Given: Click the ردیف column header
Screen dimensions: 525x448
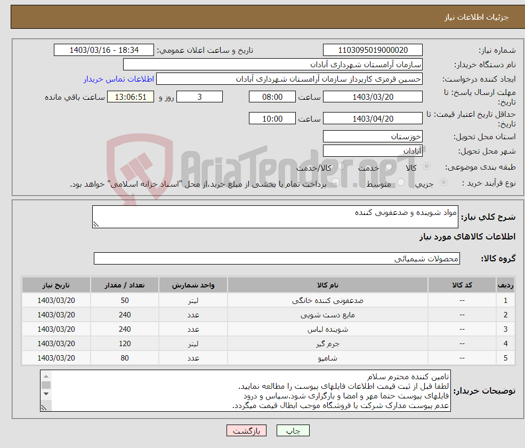Looking at the screenshot, I should [x=506, y=285].
